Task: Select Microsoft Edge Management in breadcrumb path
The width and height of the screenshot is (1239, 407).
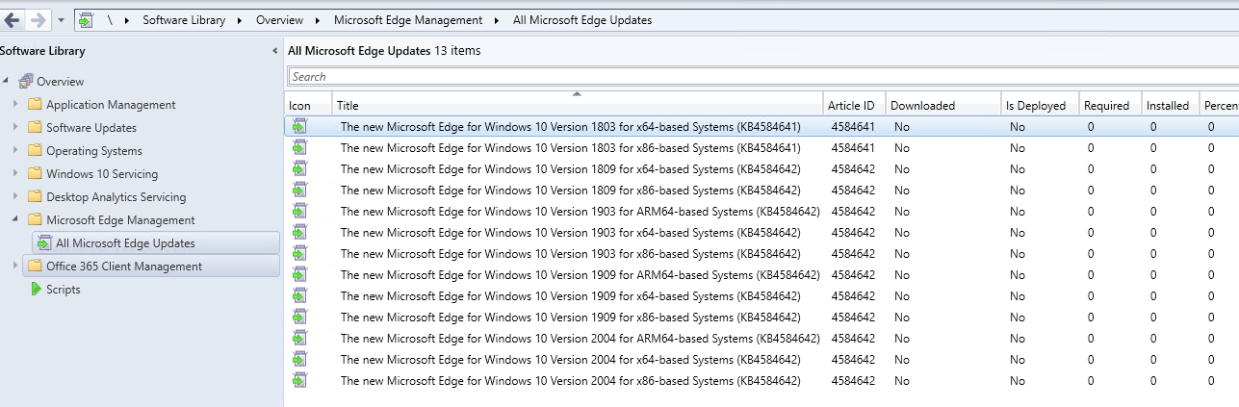Action: pos(408,20)
